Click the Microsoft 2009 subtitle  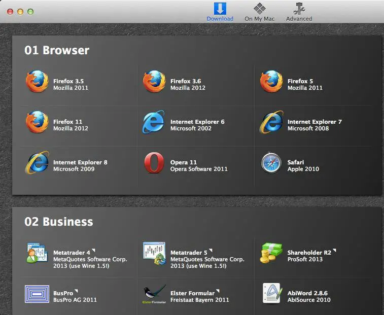pos(74,169)
